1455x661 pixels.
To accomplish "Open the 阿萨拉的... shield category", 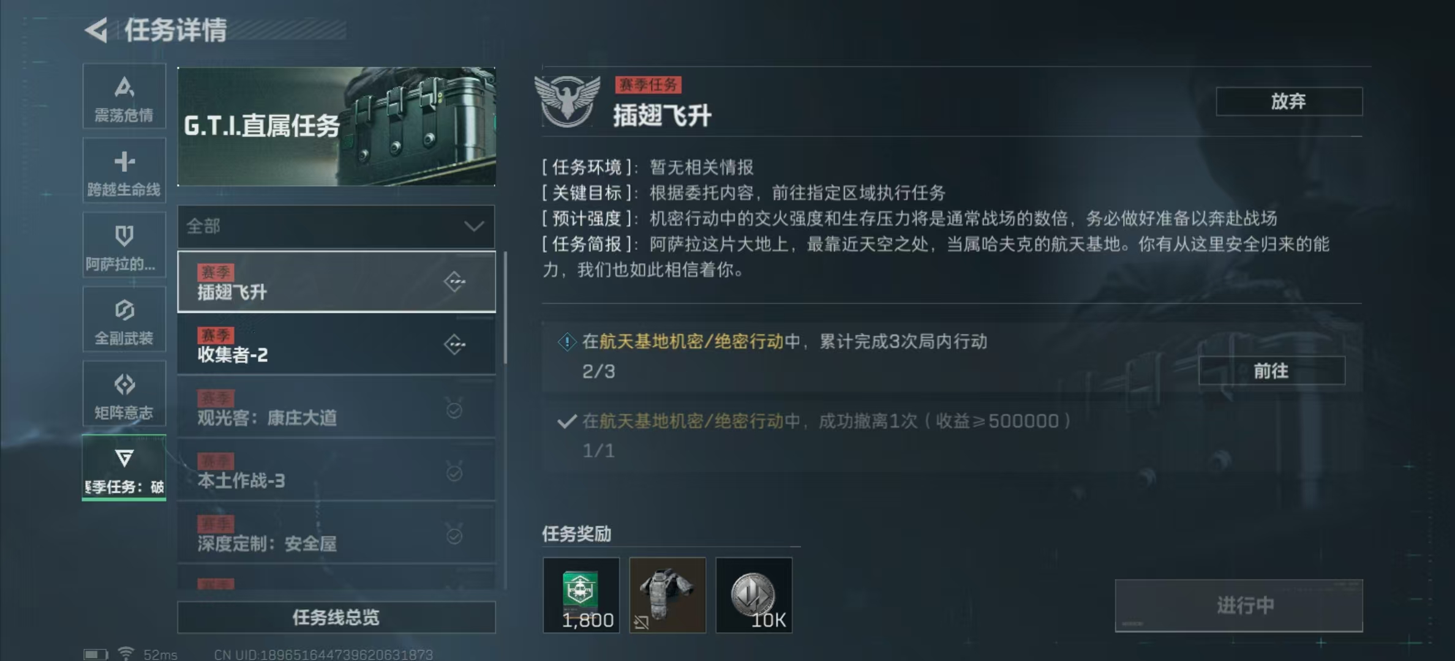I will pos(124,245).
